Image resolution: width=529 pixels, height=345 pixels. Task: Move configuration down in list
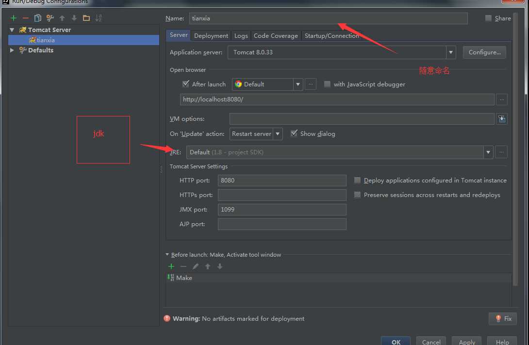click(x=74, y=18)
